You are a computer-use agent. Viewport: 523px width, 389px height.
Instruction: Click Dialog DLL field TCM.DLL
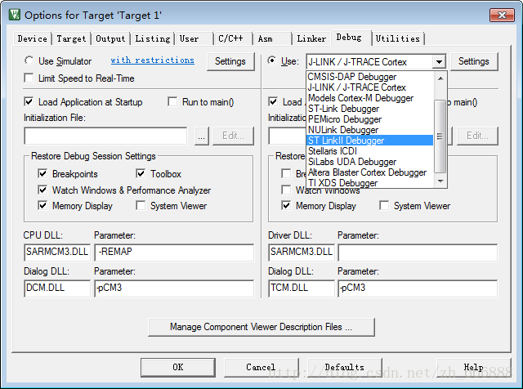[x=302, y=288]
